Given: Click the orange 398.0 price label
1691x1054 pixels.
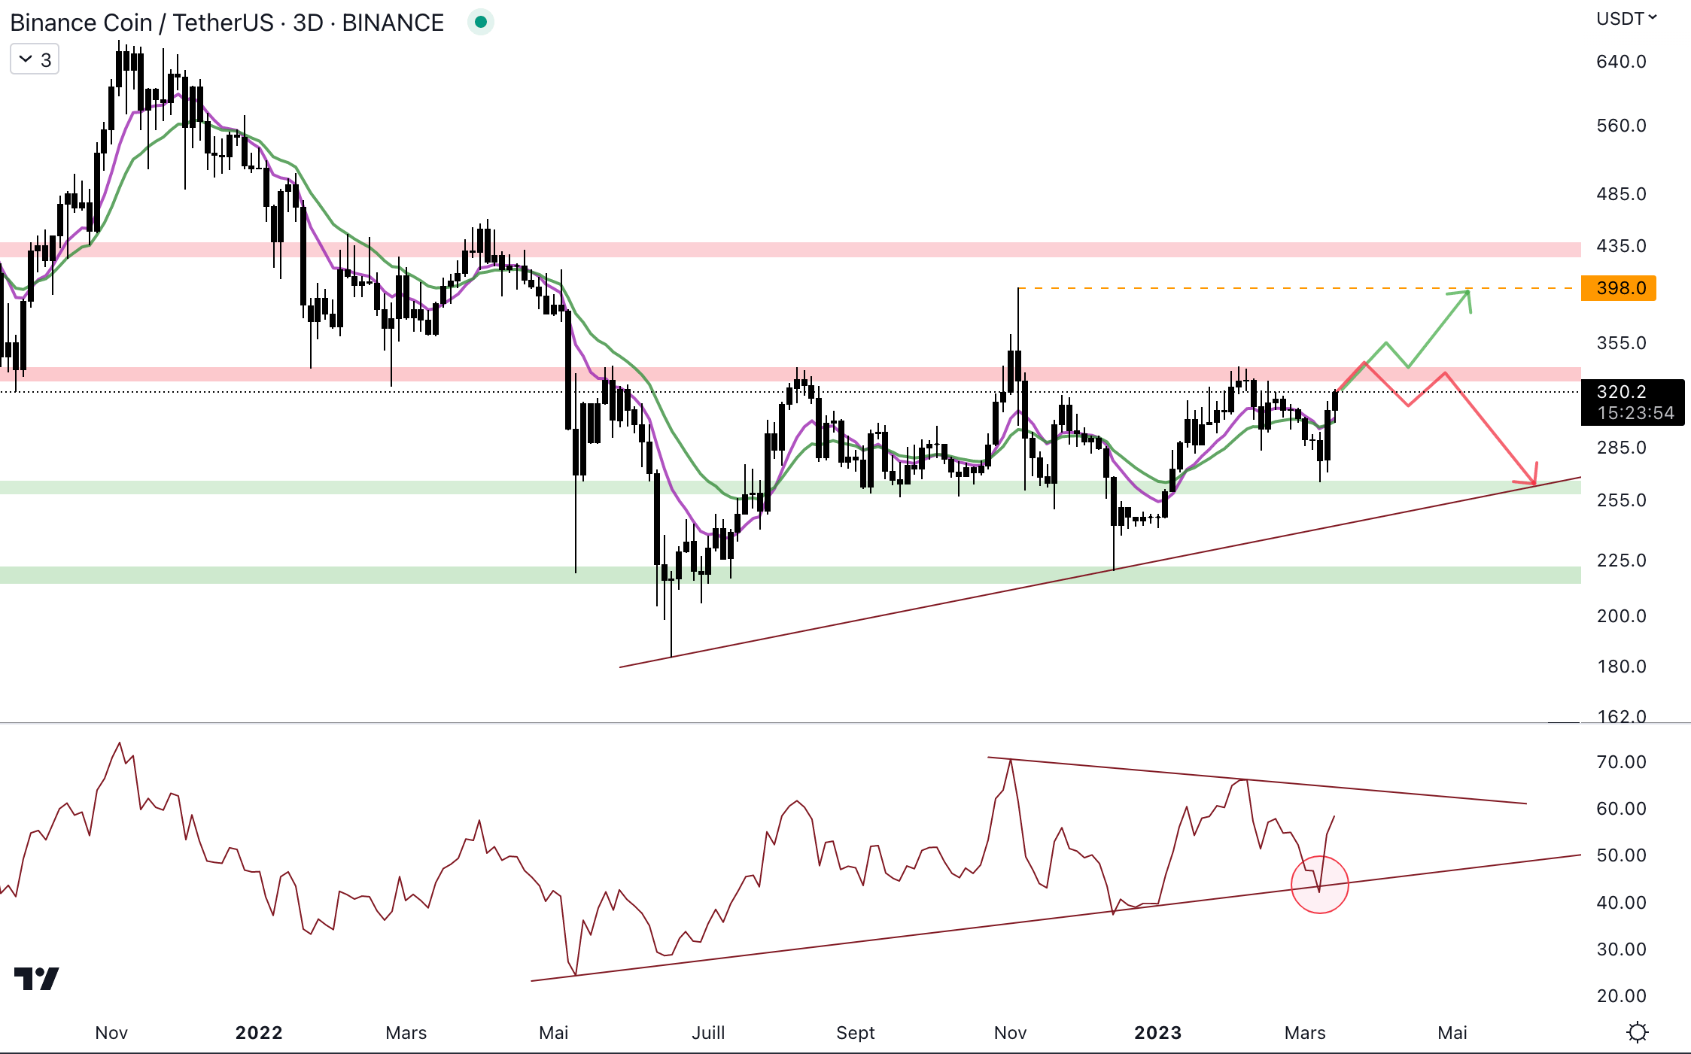Looking at the screenshot, I should (x=1618, y=288).
